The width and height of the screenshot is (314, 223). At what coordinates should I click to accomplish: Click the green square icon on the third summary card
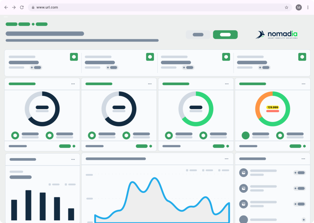(x=226, y=57)
